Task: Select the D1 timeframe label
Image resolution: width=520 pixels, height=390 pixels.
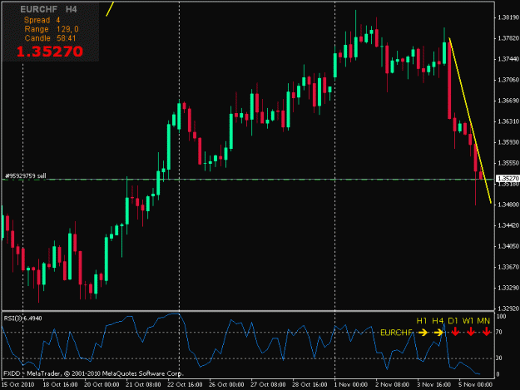Action: click(x=453, y=320)
